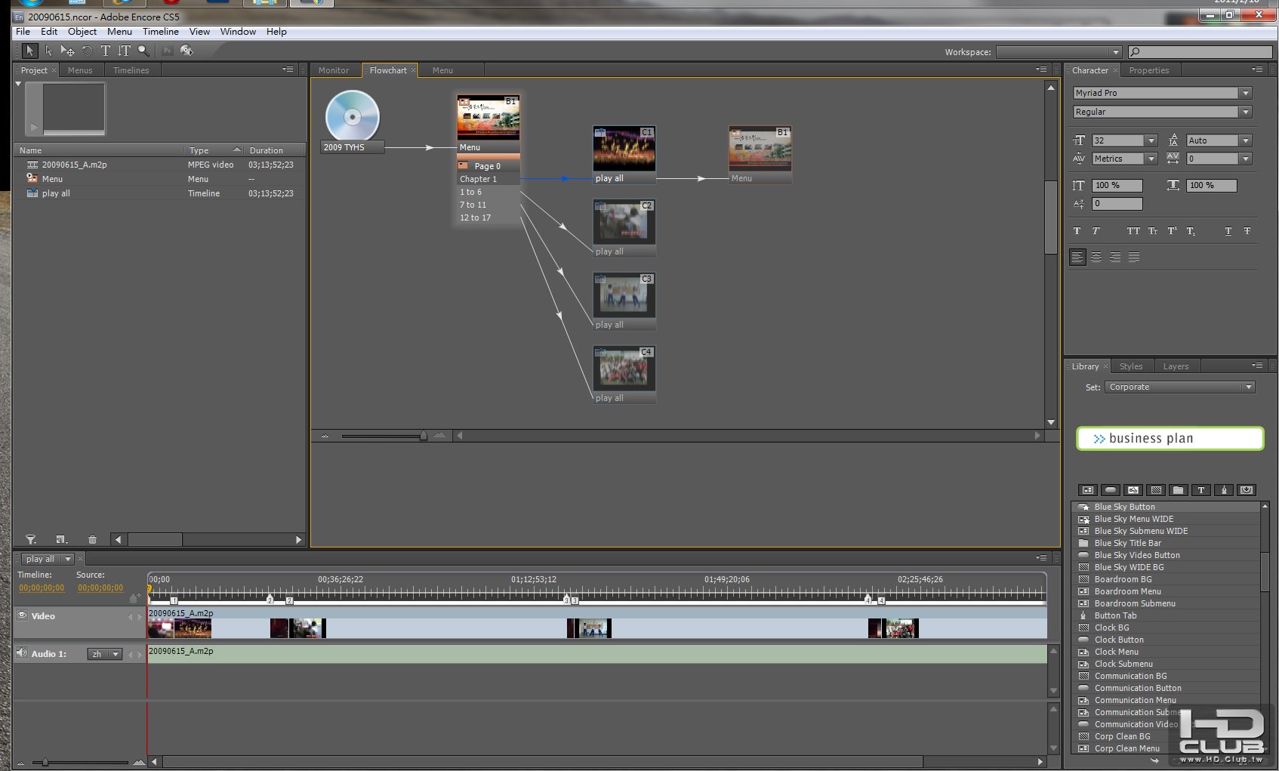1279x771 pixels.
Task: Open the Timeline menu
Action: [160, 32]
